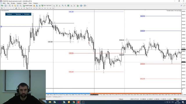
Task: Select the cursor arrow tool
Action: click(2, 8)
